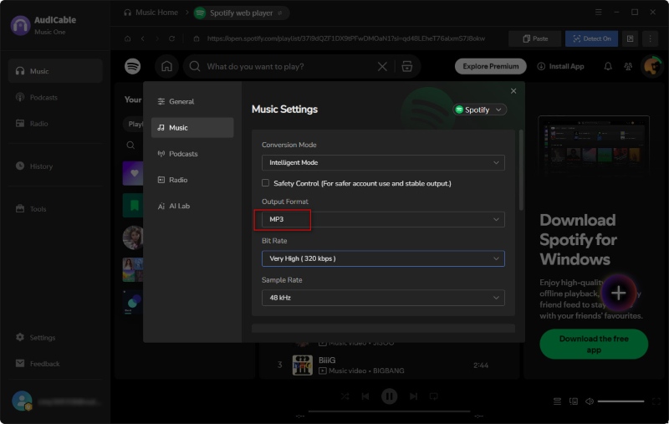
Task: Click the BiiiG track title
Action: point(327,360)
